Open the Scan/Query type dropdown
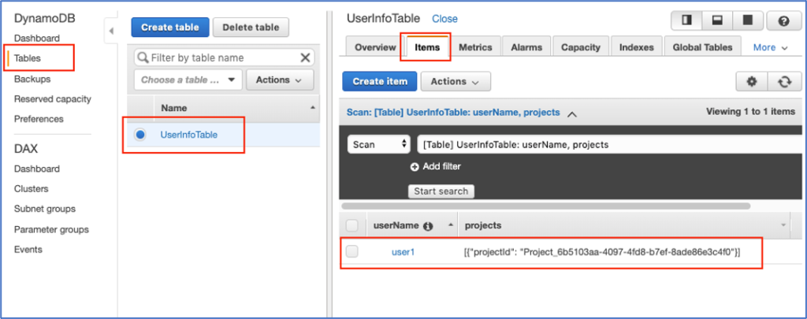 [x=379, y=145]
